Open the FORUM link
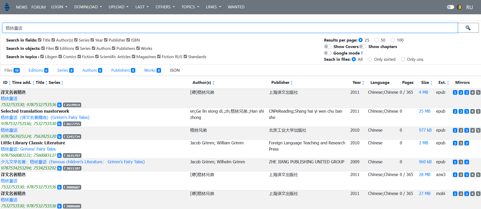This screenshot has height=209, width=481. (x=39, y=7)
